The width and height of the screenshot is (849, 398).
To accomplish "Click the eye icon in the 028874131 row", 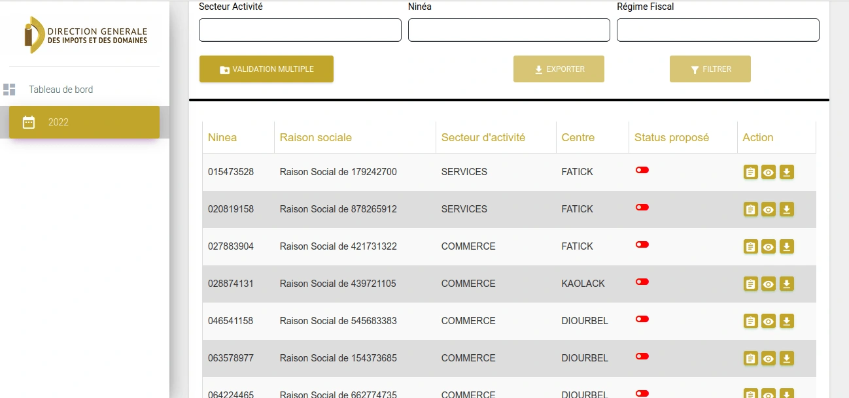I will (769, 284).
